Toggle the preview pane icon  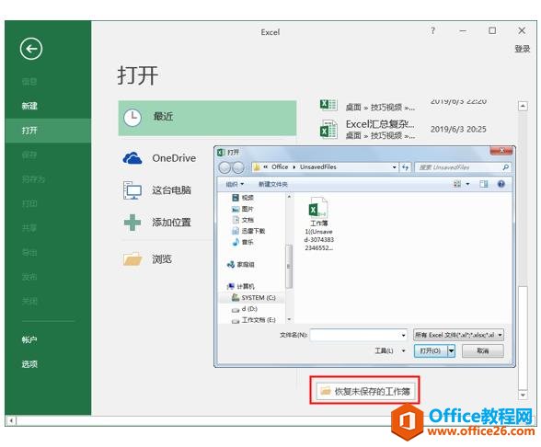(484, 184)
